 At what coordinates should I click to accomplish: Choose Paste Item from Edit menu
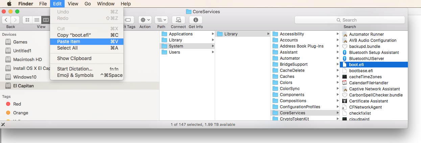pyautogui.click(x=87, y=41)
